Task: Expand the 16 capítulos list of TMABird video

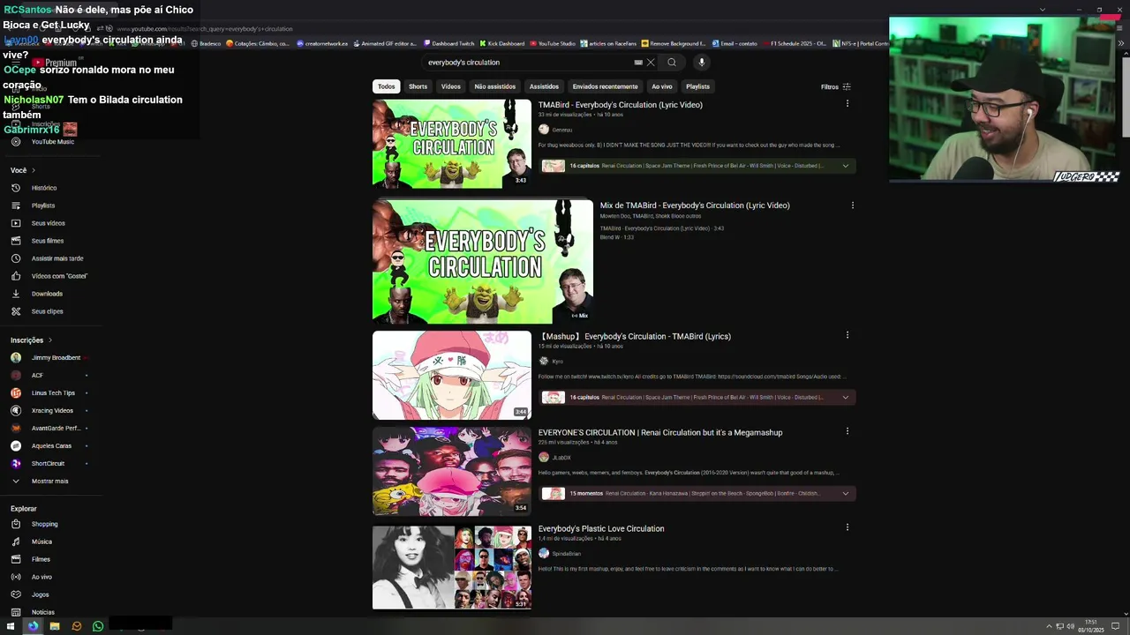Action: 846,166
